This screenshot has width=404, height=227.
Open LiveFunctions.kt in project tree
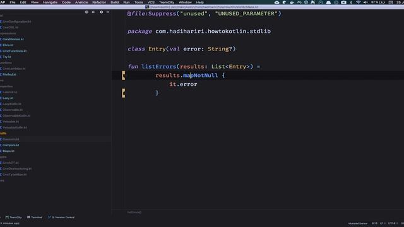(15, 51)
